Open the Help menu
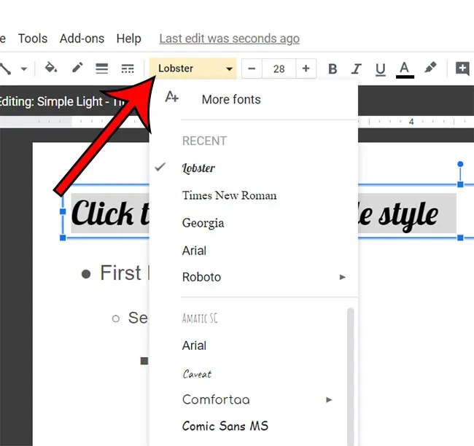 pos(129,39)
